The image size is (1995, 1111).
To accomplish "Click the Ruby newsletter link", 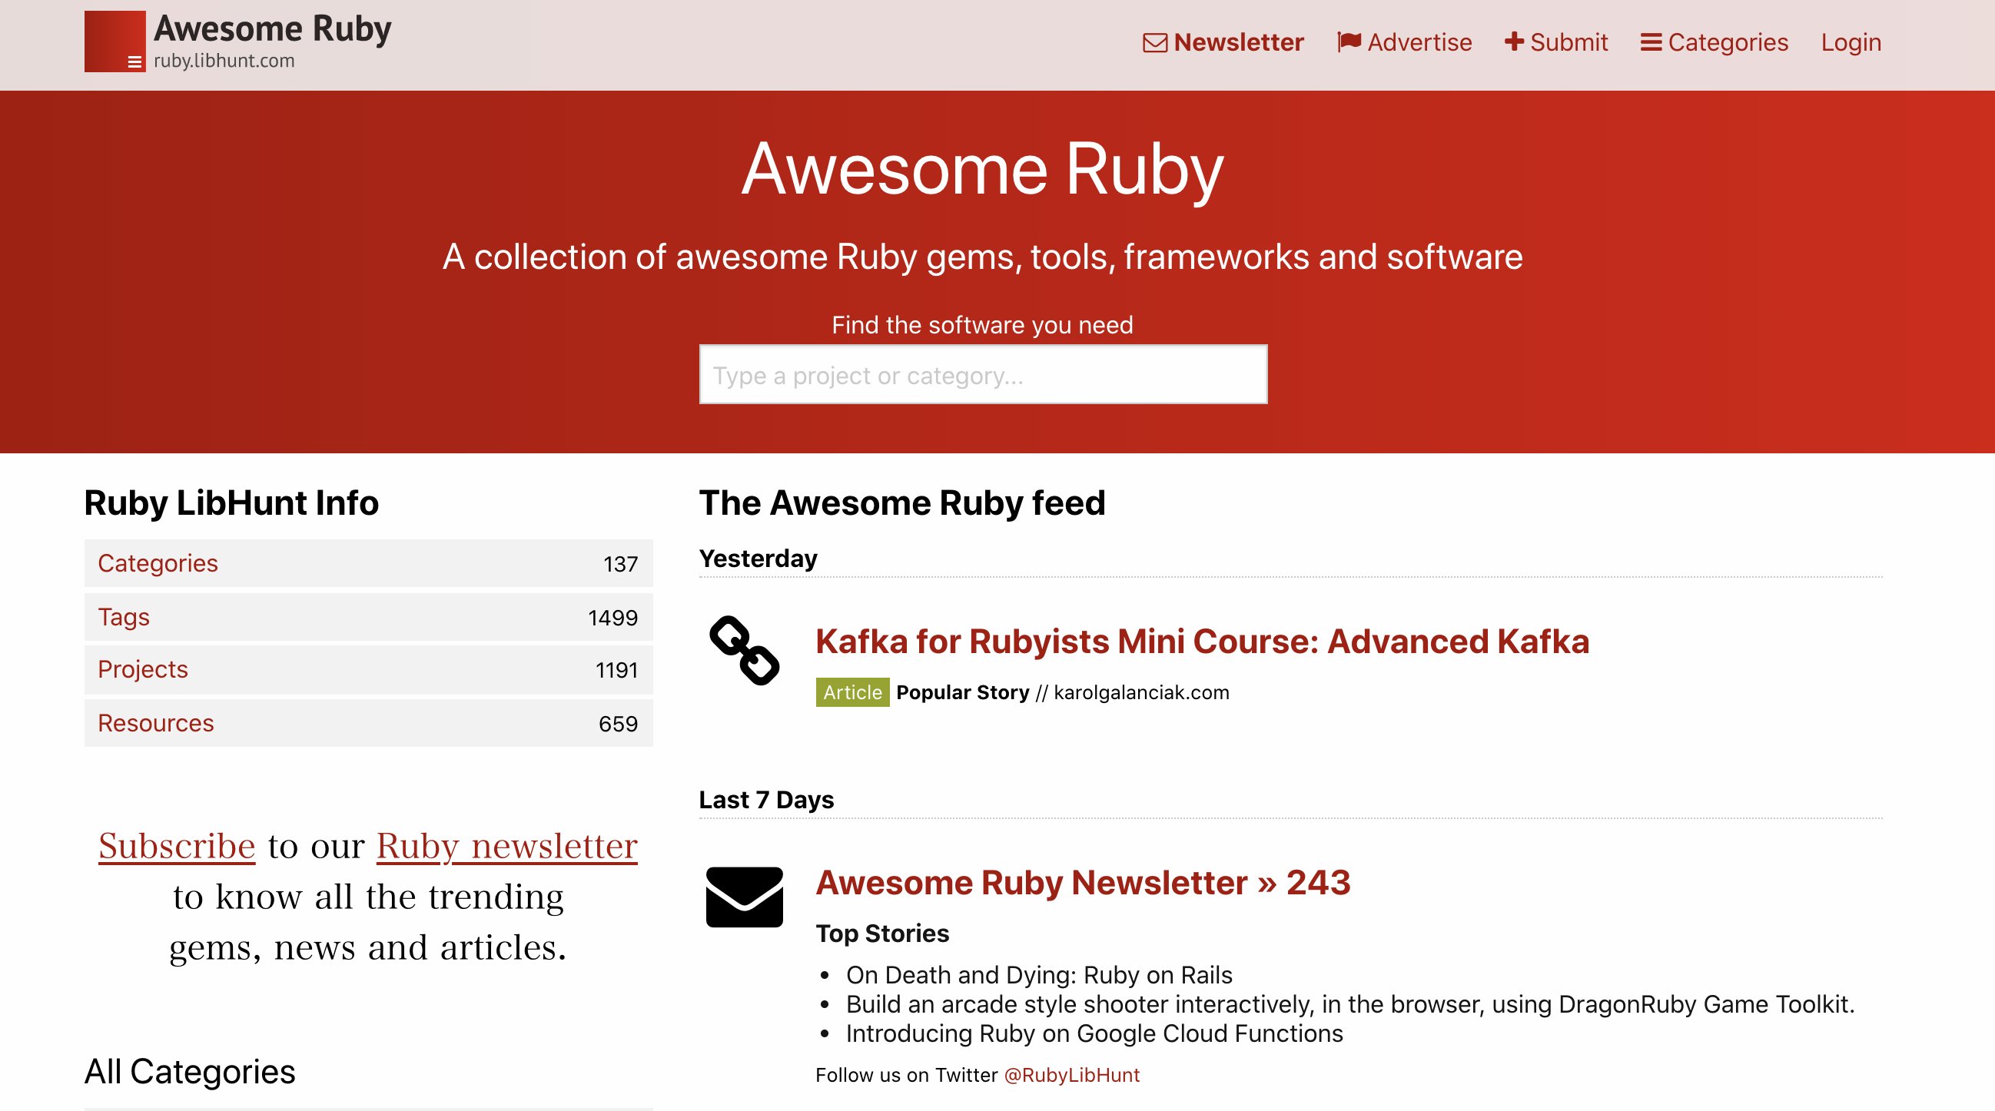I will tap(506, 845).
